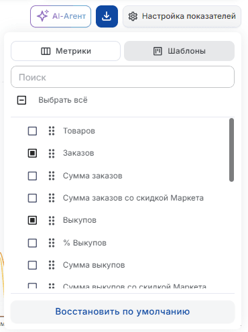This screenshot has height=332, width=248.
Task: Click Восстановить по умолчанию button
Action: [123, 312]
